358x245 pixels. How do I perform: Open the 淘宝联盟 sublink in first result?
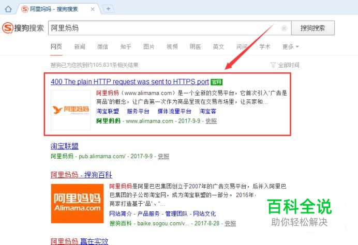point(108,111)
